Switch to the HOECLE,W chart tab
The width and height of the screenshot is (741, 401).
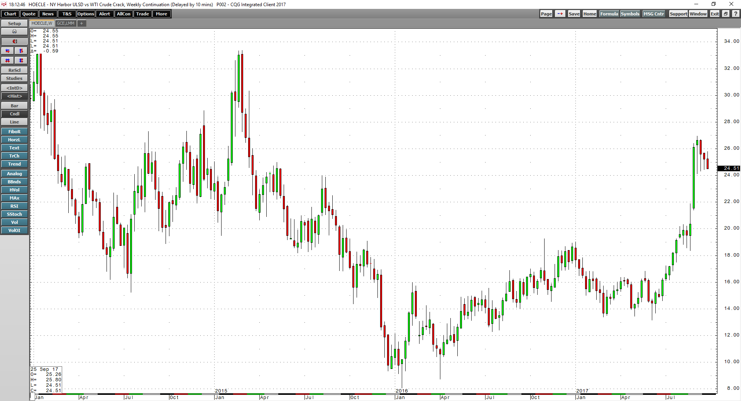pos(42,24)
